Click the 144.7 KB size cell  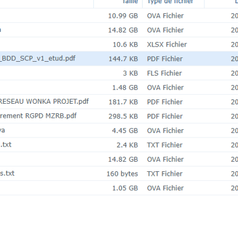tap(123, 59)
